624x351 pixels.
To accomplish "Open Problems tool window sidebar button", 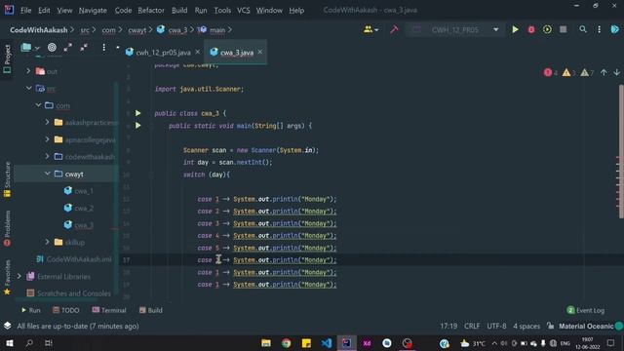I will click(7, 229).
